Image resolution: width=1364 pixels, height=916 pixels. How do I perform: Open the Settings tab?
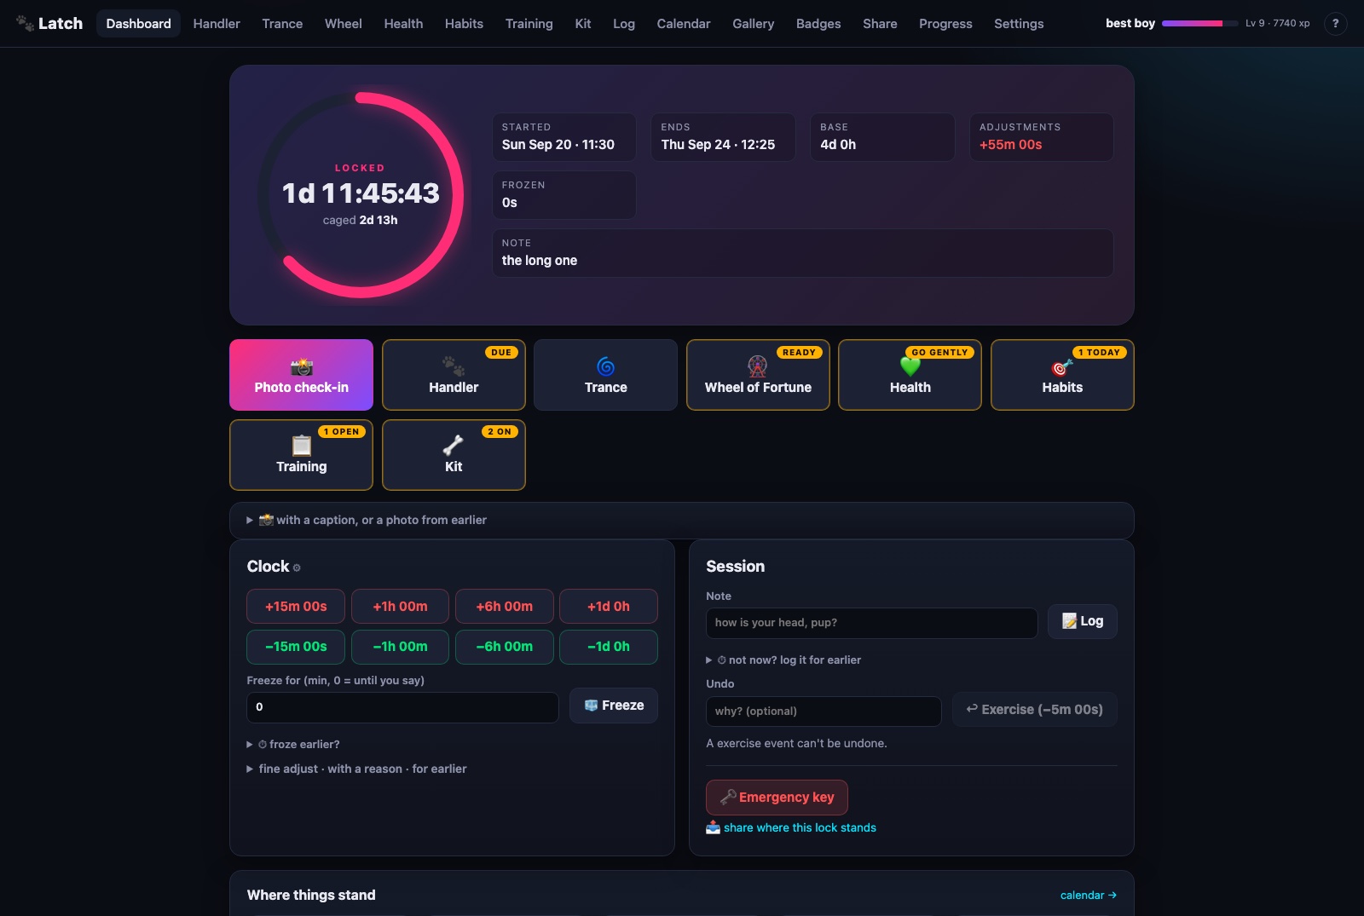pyautogui.click(x=1019, y=24)
